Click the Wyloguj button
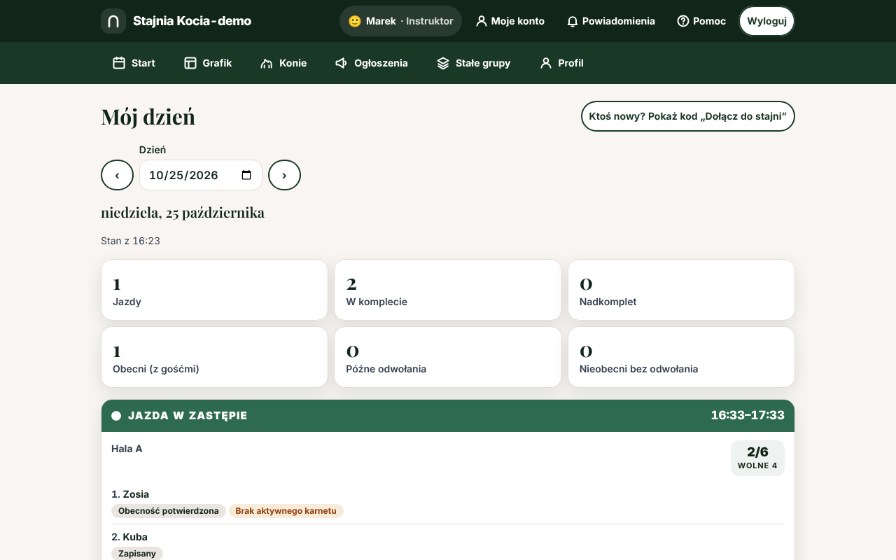Viewport: 896px width, 560px height. pos(767,21)
